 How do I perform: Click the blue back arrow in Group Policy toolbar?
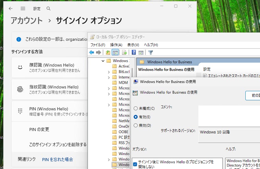[92, 53]
